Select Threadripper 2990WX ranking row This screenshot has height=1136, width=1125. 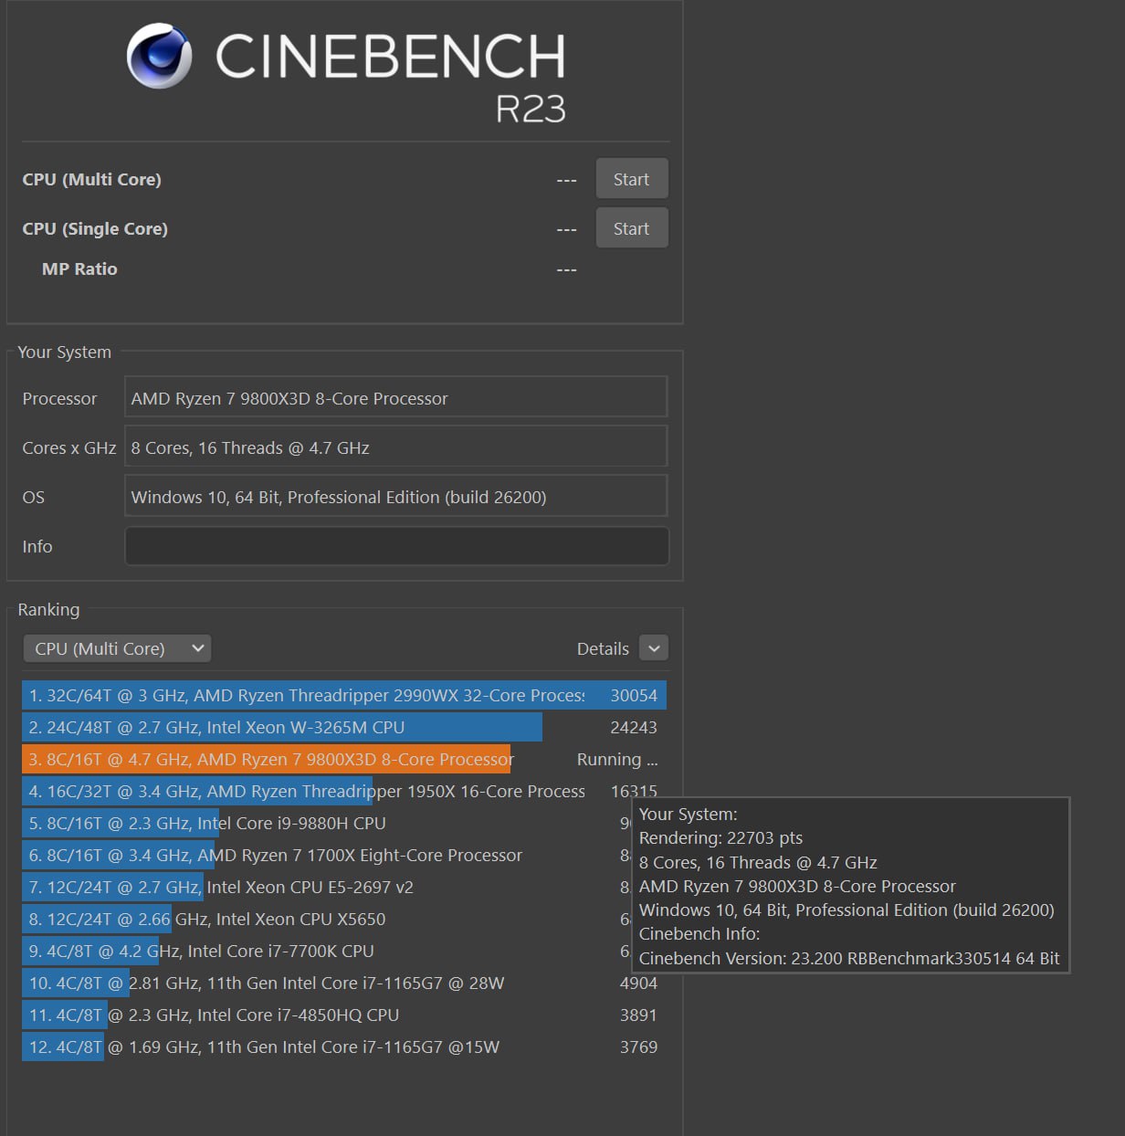point(344,695)
